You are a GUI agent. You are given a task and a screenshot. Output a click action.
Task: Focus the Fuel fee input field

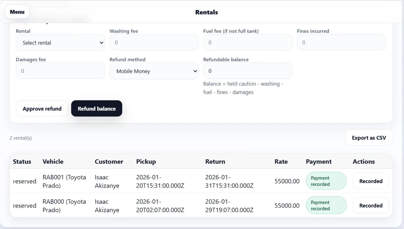(x=247, y=43)
